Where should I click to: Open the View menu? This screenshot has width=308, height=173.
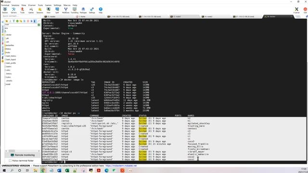tap(24, 5)
